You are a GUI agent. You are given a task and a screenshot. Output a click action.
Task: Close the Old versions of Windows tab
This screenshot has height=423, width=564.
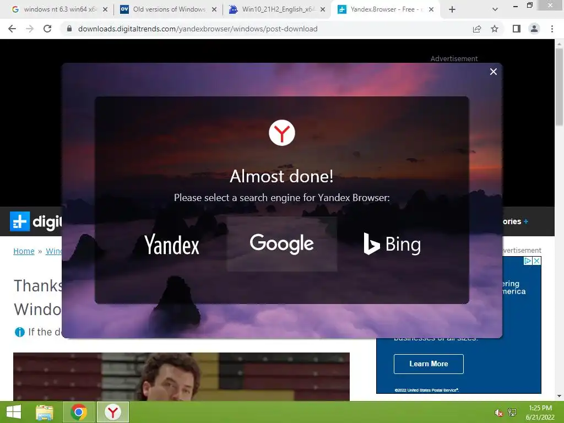pos(214,9)
